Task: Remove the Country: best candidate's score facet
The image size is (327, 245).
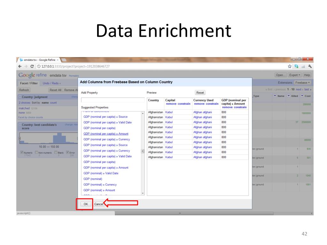Action: (x=20, y=125)
